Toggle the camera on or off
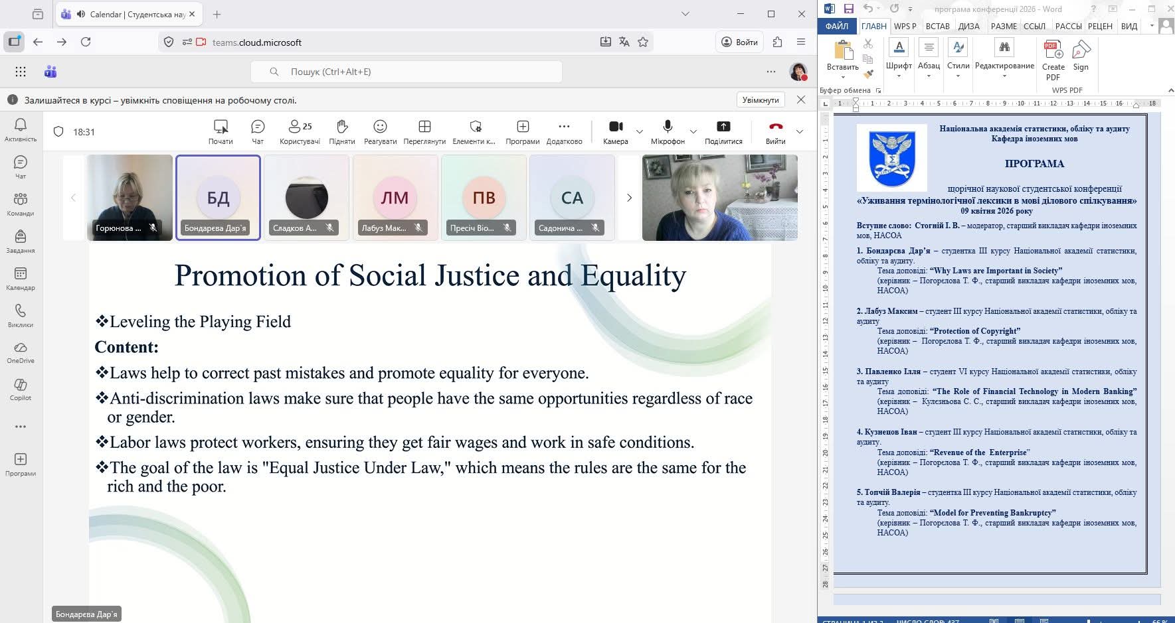This screenshot has width=1175, height=623. click(x=615, y=131)
